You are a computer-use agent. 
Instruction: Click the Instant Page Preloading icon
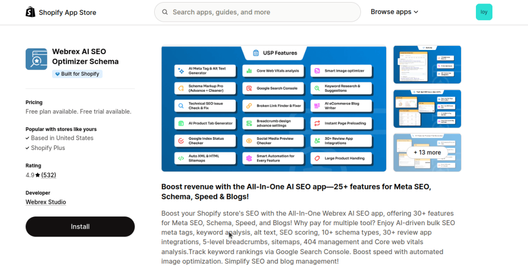point(317,123)
